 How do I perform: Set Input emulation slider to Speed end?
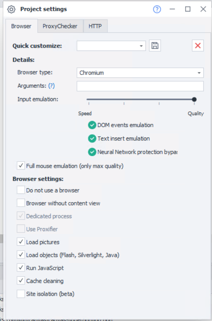pyautogui.click(x=89, y=99)
